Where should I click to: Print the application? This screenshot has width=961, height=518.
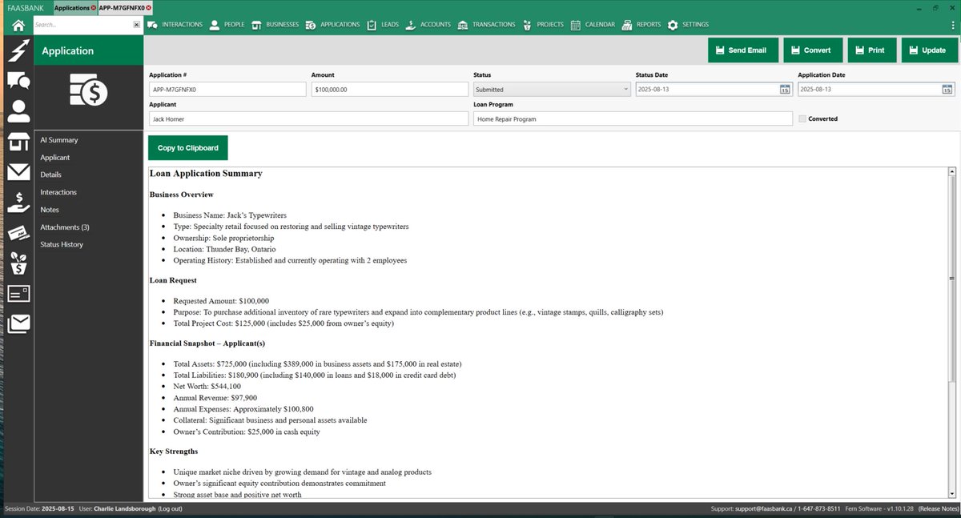(871, 50)
